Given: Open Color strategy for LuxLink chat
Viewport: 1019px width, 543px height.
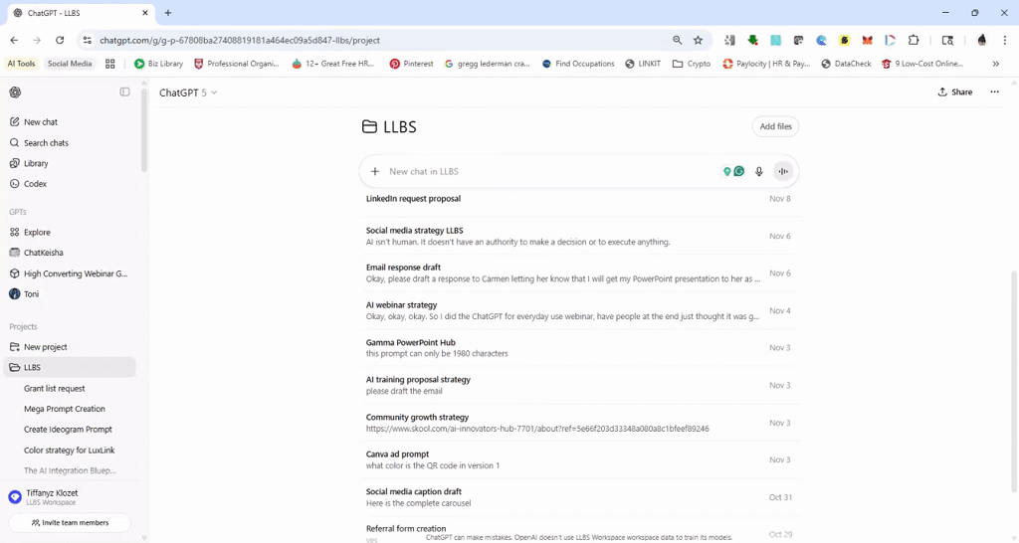Looking at the screenshot, I should point(69,451).
